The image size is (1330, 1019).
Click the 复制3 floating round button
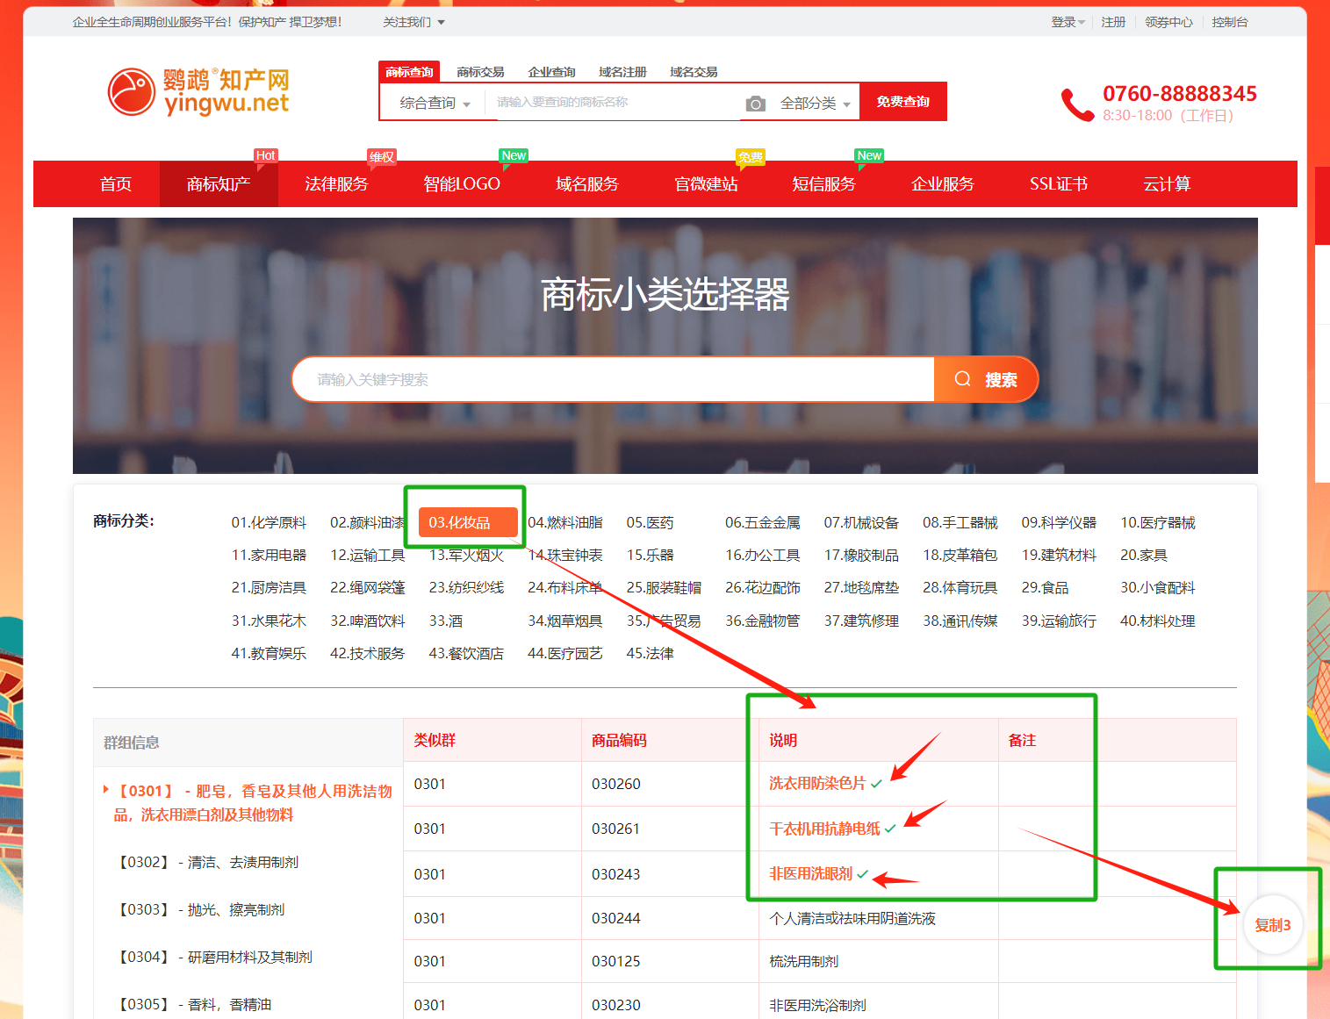[1272, 925]
